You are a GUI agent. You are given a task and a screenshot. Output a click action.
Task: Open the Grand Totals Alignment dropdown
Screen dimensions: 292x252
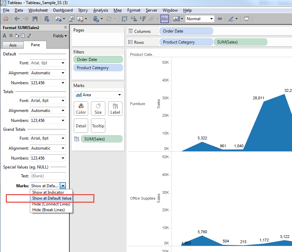coord(48,148)
